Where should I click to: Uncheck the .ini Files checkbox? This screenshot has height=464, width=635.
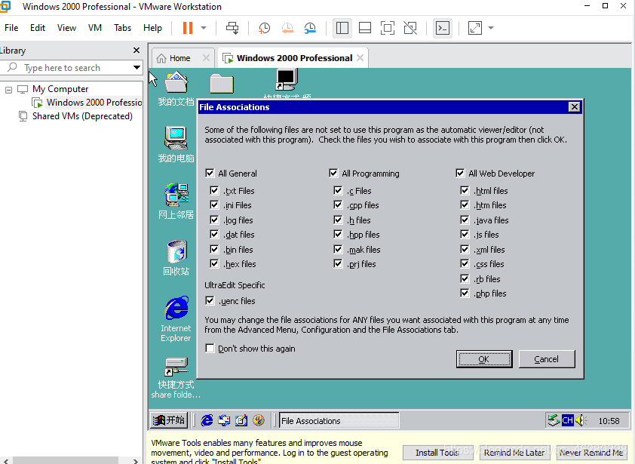click(x=214, y=205)
